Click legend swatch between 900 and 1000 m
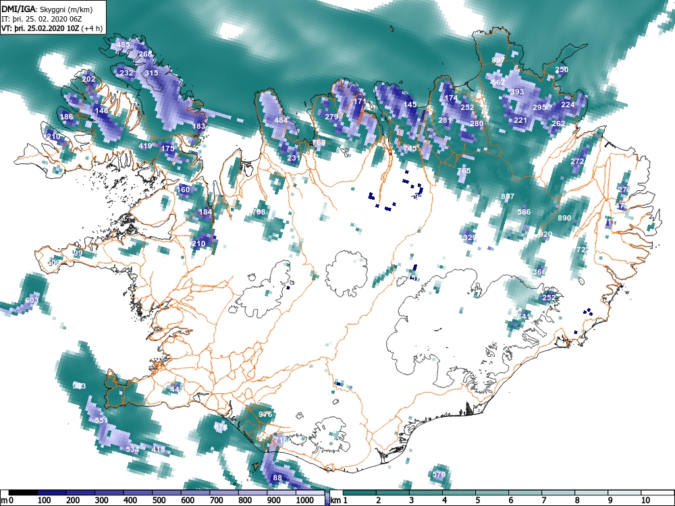Viewport: 675px width, 506px height. 281,493
